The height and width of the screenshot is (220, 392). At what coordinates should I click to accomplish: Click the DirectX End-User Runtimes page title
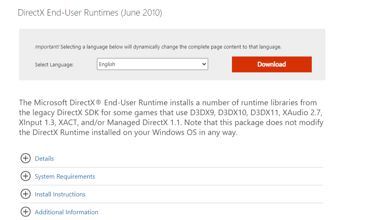pos(90,13)
